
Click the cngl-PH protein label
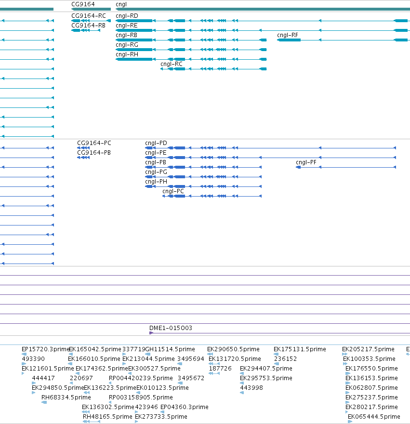point(156,182)
